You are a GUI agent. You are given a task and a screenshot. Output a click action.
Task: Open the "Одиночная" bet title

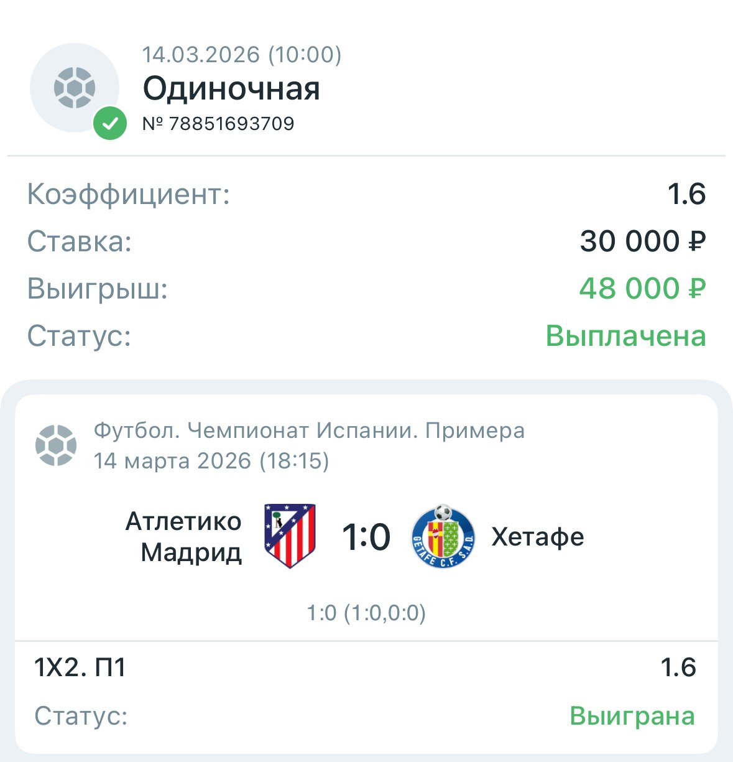click(231, 89)
